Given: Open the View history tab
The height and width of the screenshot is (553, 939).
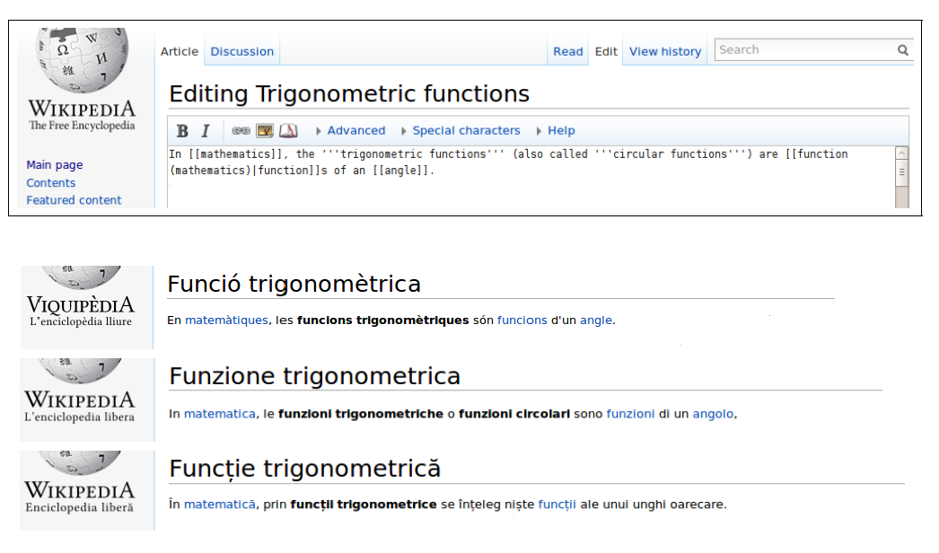Looking at the screenshot, I should coord(665,52).
